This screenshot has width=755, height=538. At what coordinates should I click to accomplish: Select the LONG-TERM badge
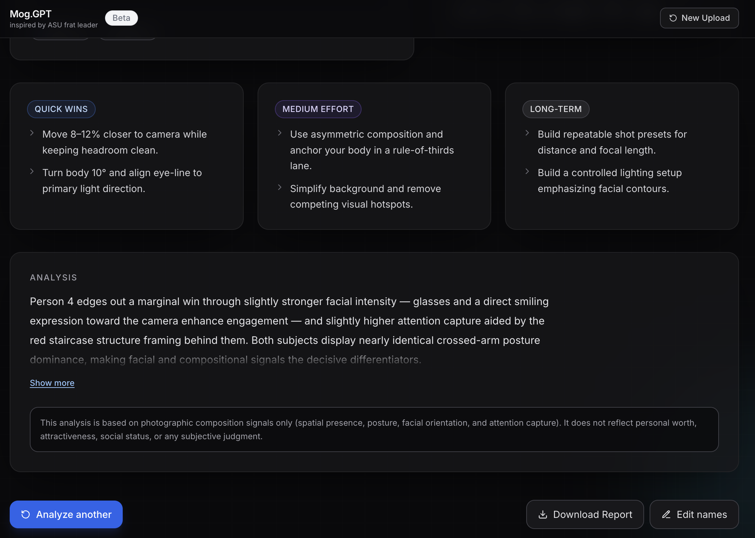click(x=556, y=109)
